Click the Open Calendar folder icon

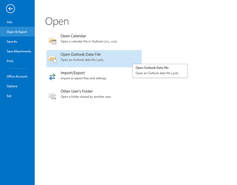[x=52, y=41]
